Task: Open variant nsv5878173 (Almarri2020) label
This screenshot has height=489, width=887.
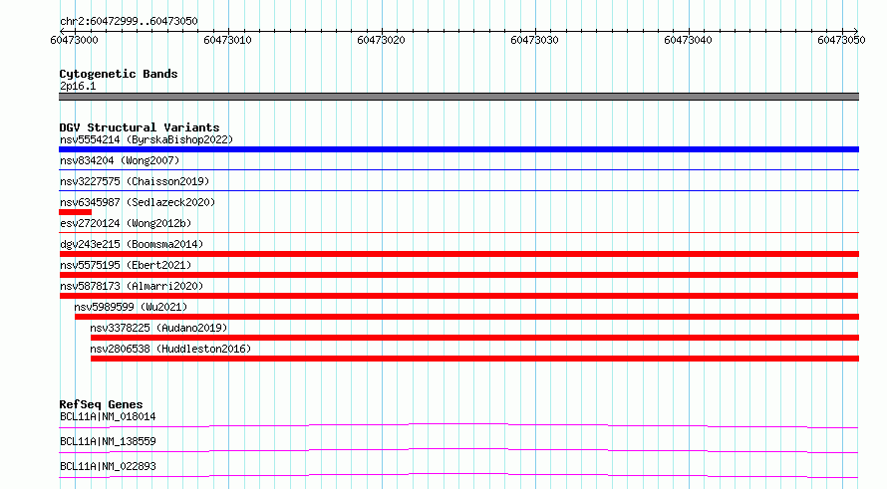Action: [x=132, y=286]
